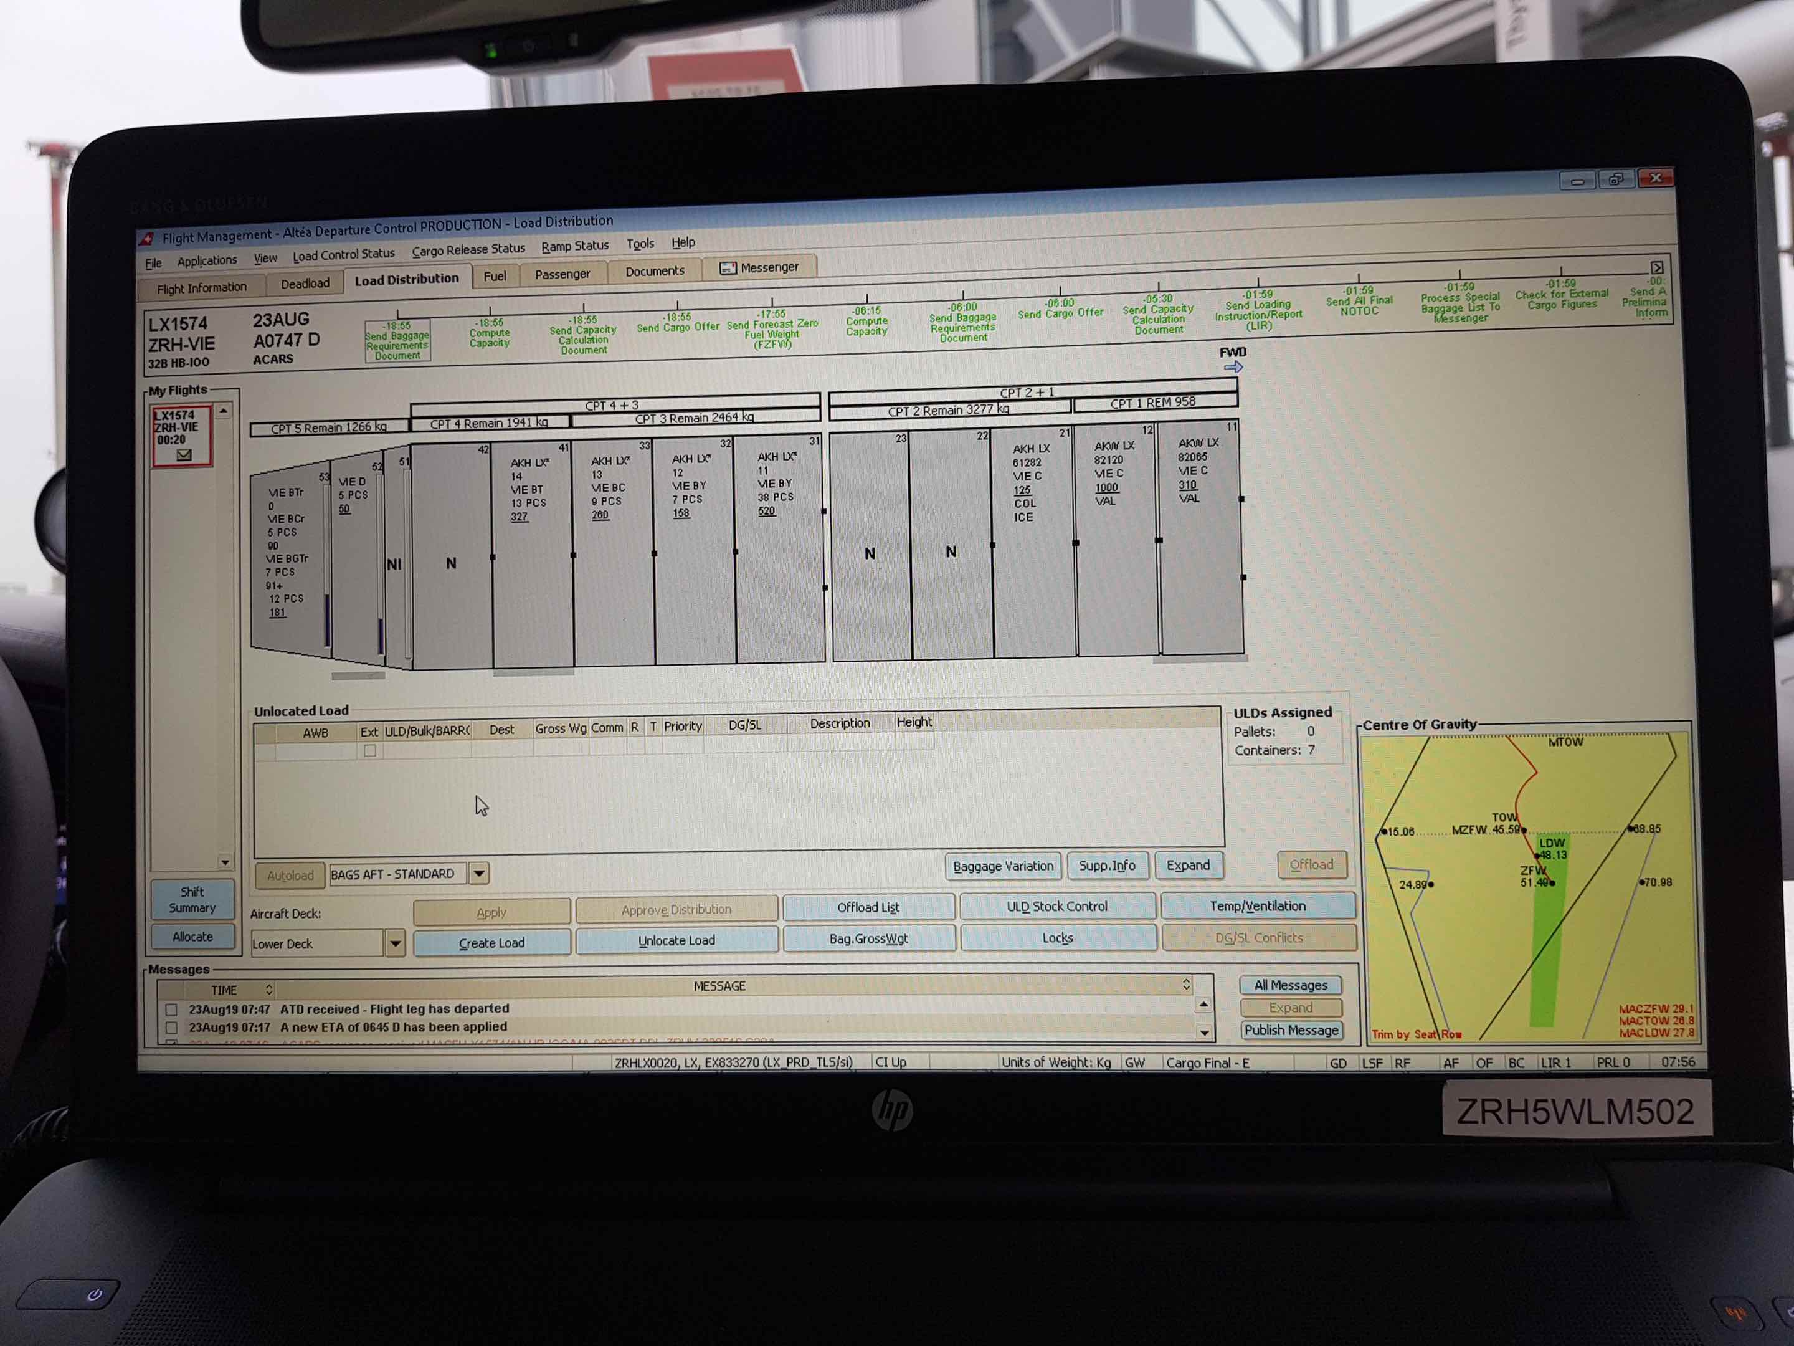The height and width of the screenshot is (1346, 1794).
Task: Click the Gross Wg column header
Action: (561, 728)
